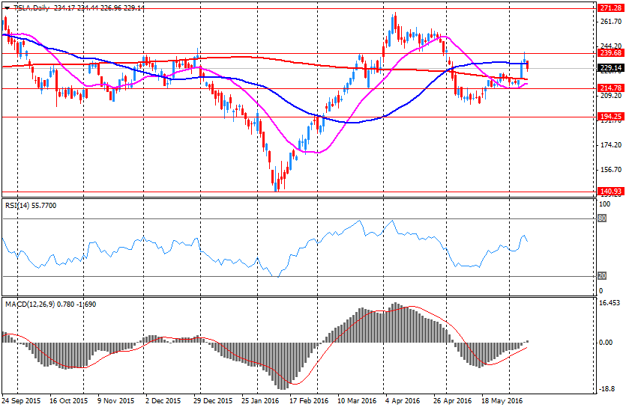Click the 4 Apr 2016 date label

(403, 400)
